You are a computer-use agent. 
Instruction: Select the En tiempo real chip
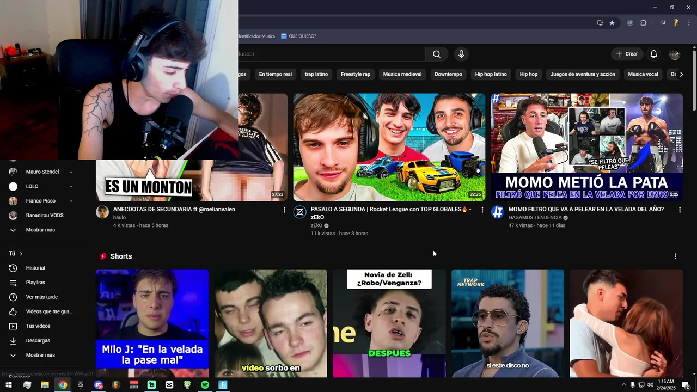click(276, 74)
